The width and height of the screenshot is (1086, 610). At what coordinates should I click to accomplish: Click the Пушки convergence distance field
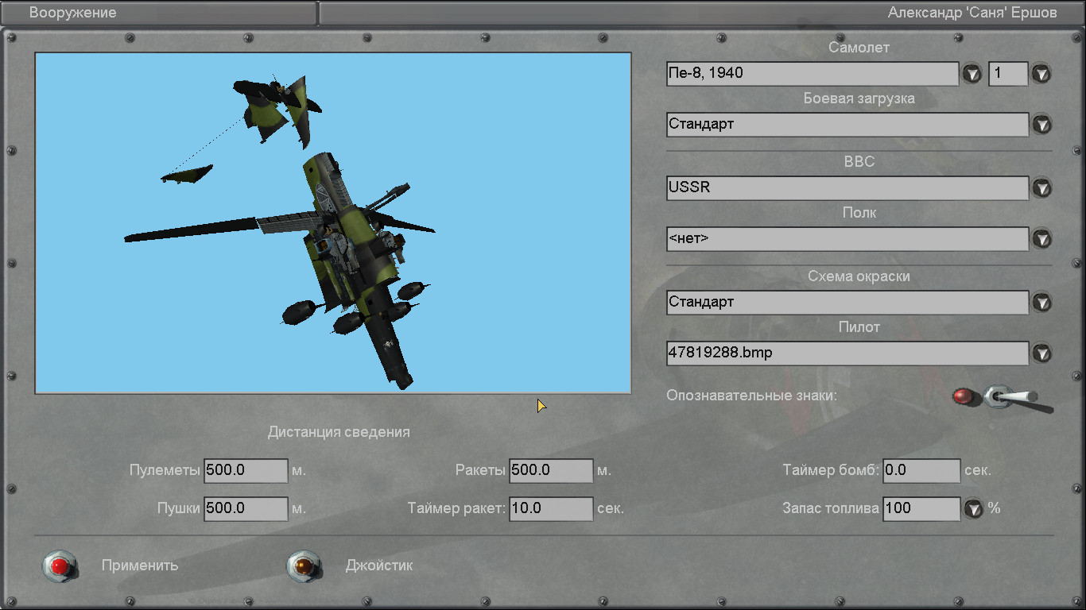pos(246,508)
